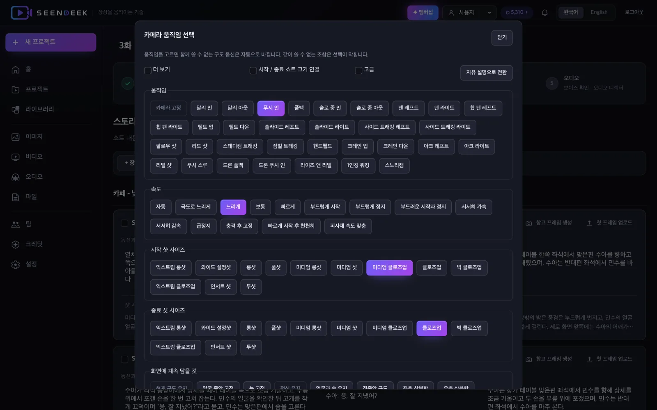Open the Projects sidebar icon
The height and width of the screenshot is (410, 657).
(x=16, y=89)
